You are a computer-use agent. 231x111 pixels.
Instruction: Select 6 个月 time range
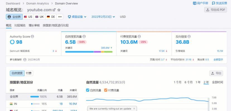[189, 82]
